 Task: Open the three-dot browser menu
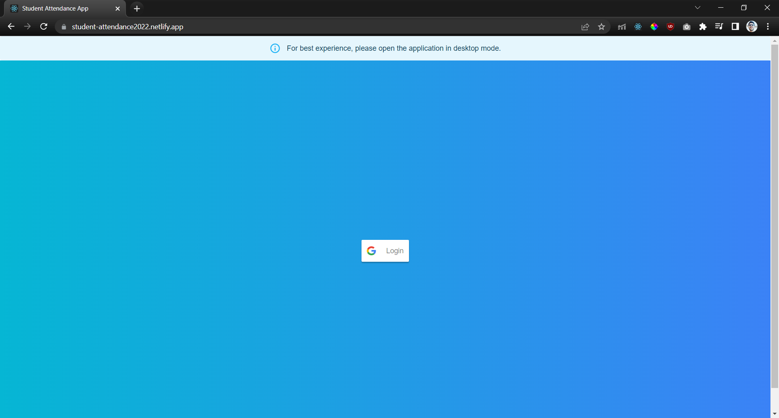(768, 26)
